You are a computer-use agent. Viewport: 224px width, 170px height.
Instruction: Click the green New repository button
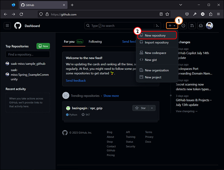[x=43, y=46]
